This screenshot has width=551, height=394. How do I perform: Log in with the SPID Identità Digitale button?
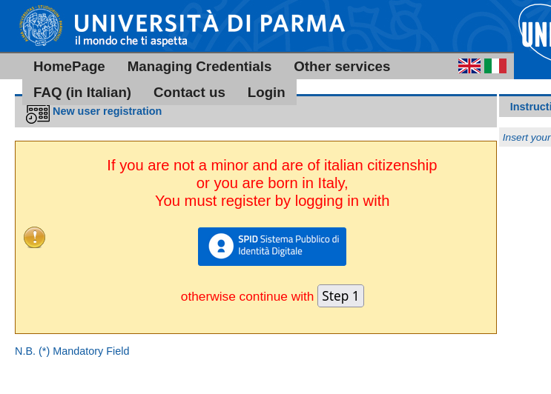(x=272, y=246)
